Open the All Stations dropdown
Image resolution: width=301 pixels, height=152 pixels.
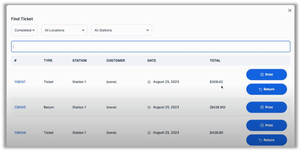[121, 30]
